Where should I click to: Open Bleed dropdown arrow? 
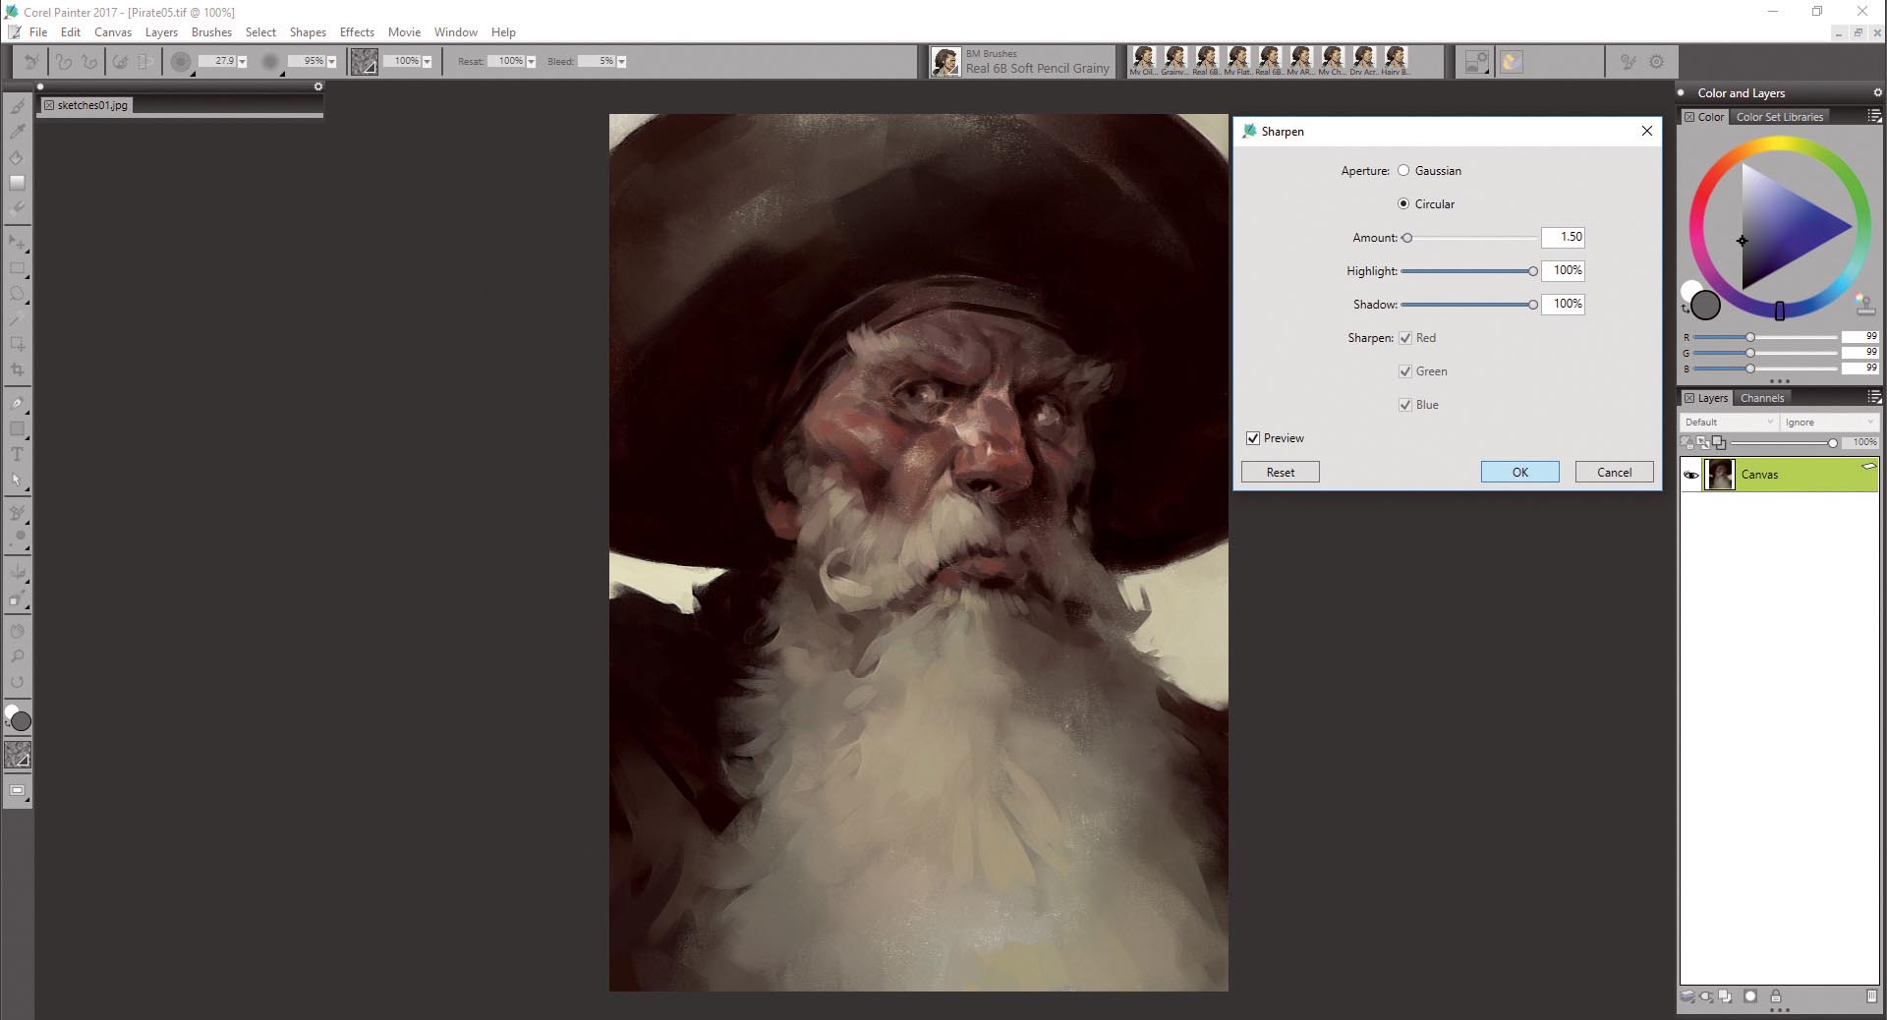point(621,61)
